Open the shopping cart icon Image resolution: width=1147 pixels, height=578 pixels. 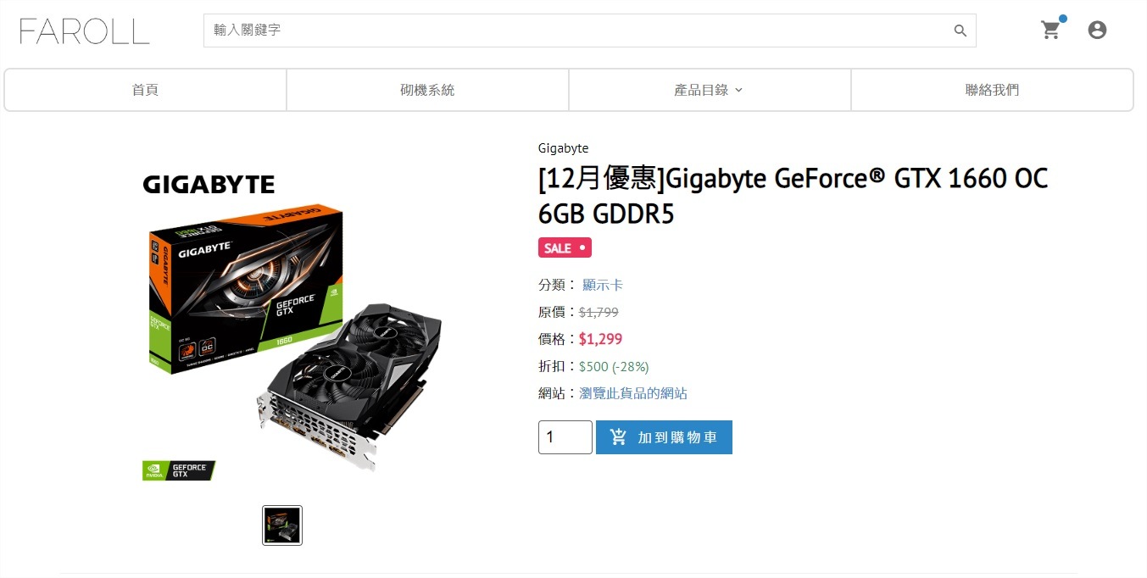[x=1050, y=31]
